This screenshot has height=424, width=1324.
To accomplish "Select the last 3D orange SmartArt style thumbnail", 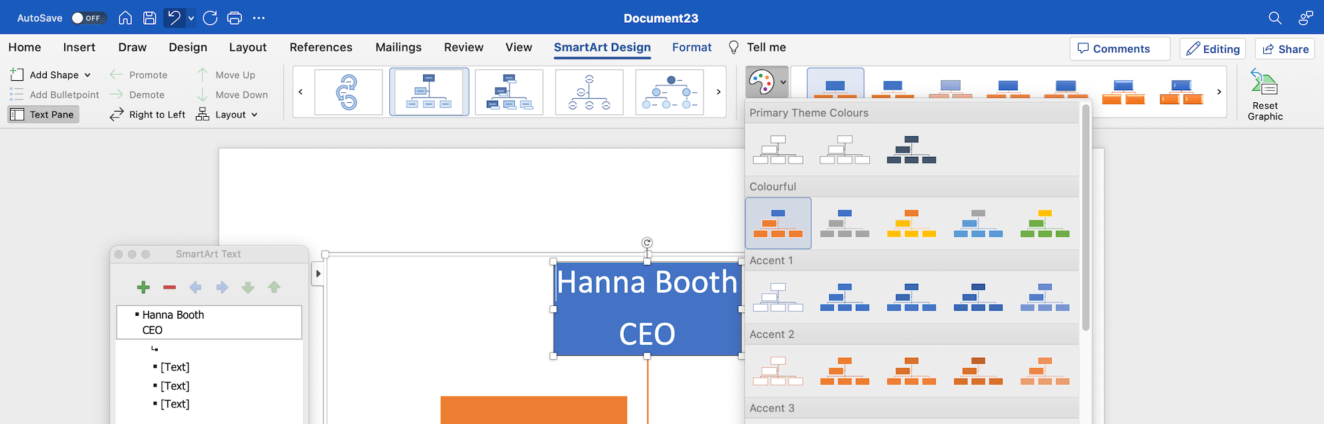I will pyautogui.click(x=1181, y=92).
